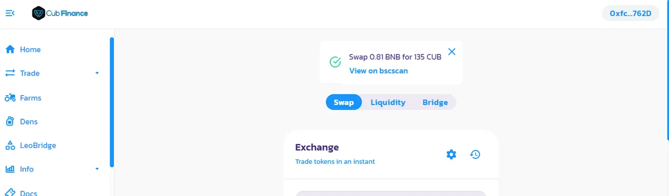This screenshot has width=669, height=196.
Task: Click the Dens icon in the sidebar
Action: pos(10,121)
